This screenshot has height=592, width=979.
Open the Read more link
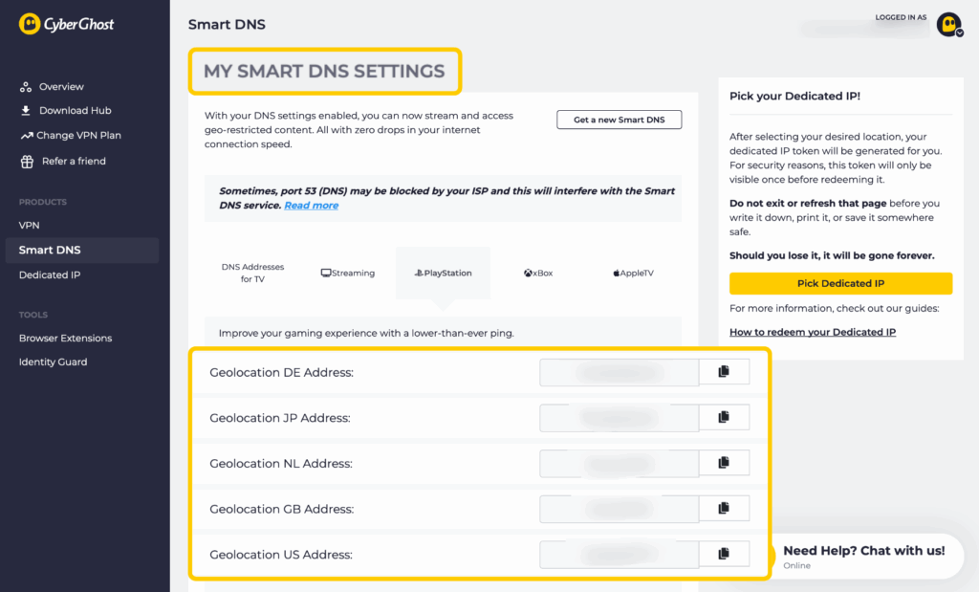311,206
